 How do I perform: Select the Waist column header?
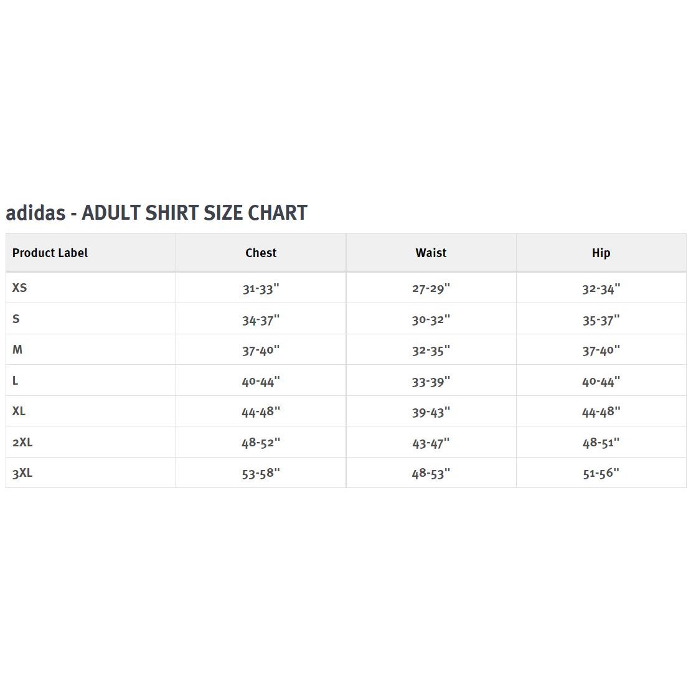[x=431, y=253]
